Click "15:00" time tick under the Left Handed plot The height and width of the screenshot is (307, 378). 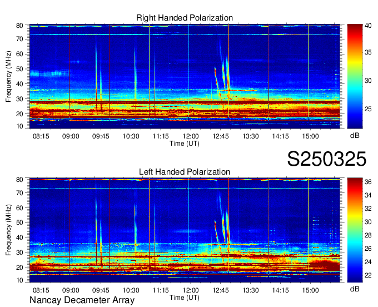[310, 290]
